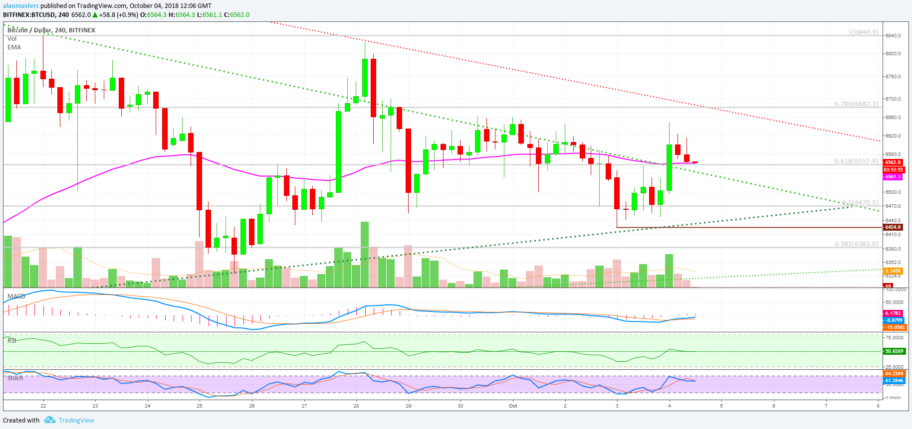
Task: Select the Fibonacci 0.618(6557.9) level label
Action: click(856, 161)
